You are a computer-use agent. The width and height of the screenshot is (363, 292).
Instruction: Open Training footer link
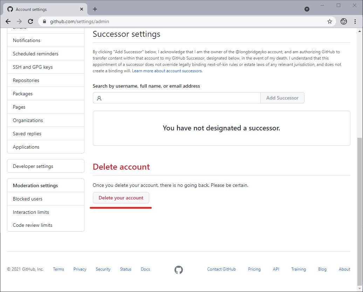tap(299, 269)
